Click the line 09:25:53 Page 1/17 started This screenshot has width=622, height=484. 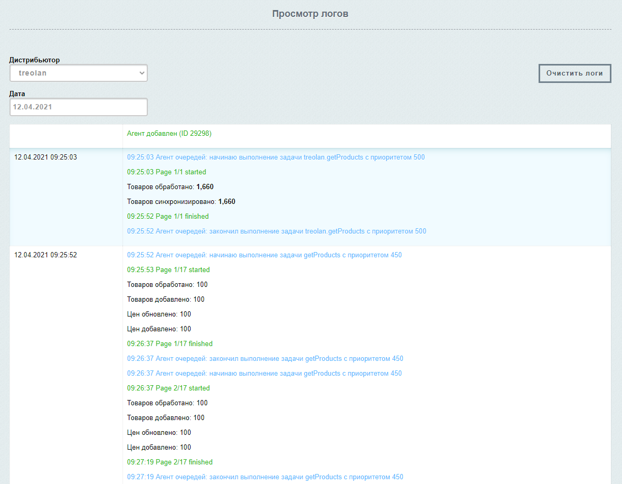click(168, 269)
